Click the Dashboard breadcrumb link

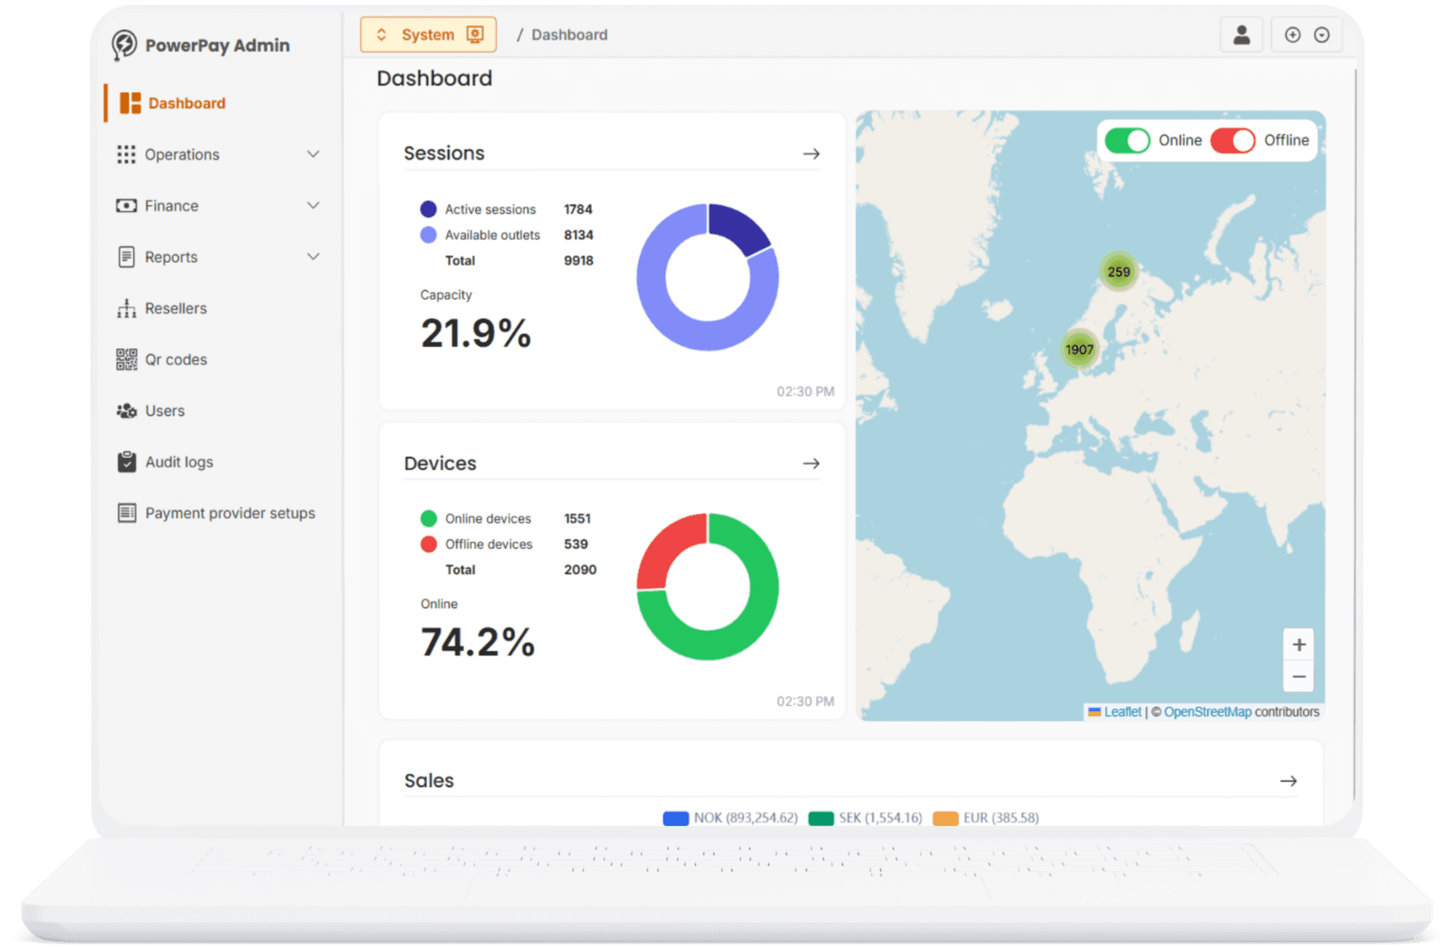click(x=569, y=35)
